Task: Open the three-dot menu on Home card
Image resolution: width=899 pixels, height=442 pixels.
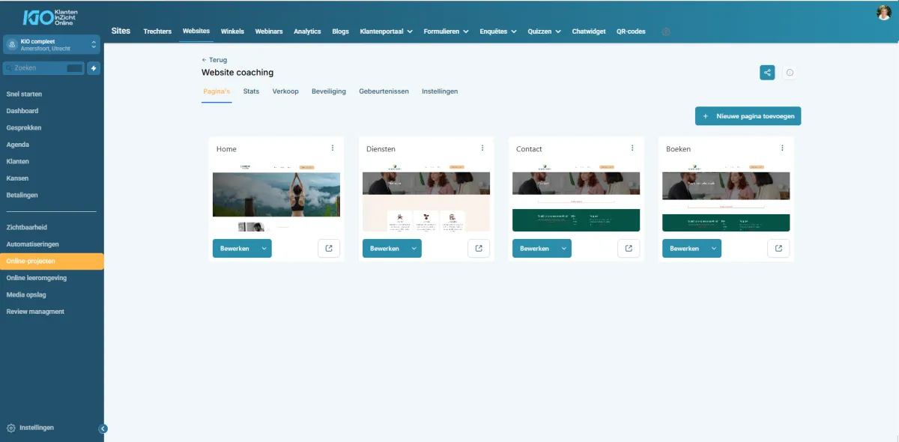Action: pyautogui.click(x=333, y=148)
